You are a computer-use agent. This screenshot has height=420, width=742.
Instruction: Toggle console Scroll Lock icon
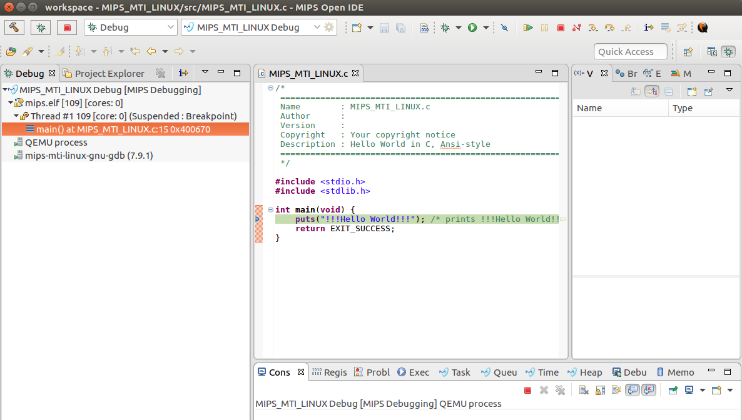click(x=600, y=390)
